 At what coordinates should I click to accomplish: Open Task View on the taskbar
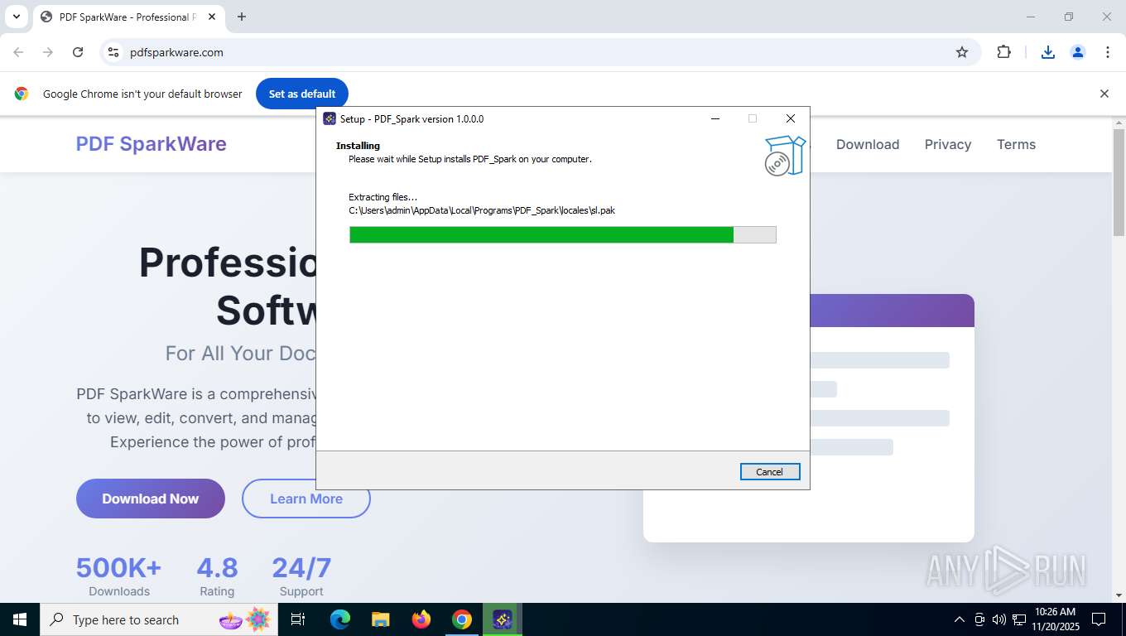298,619
